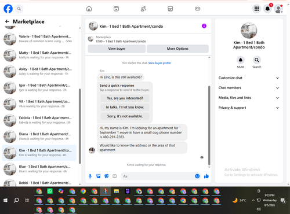
Task: Open the Facebook apps grid menu
Action: coord(256,9)
